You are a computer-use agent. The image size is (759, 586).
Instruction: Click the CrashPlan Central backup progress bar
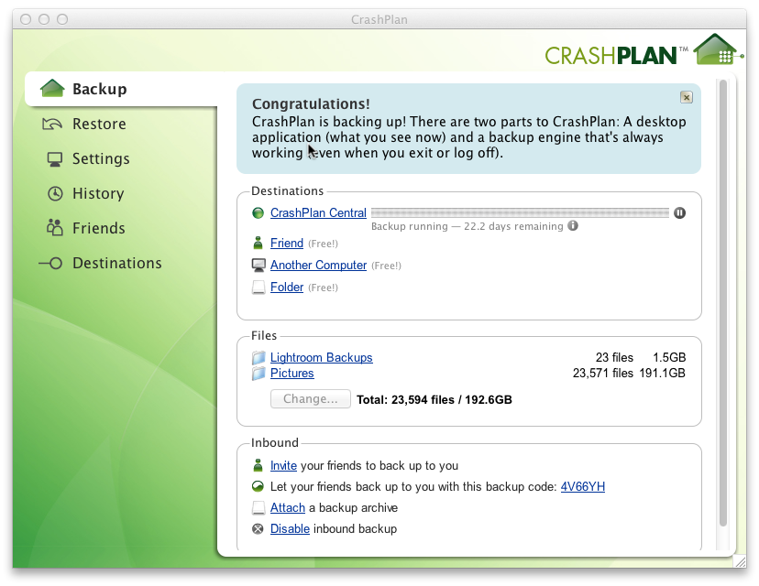pyautogui.click(x=520, y=213)
